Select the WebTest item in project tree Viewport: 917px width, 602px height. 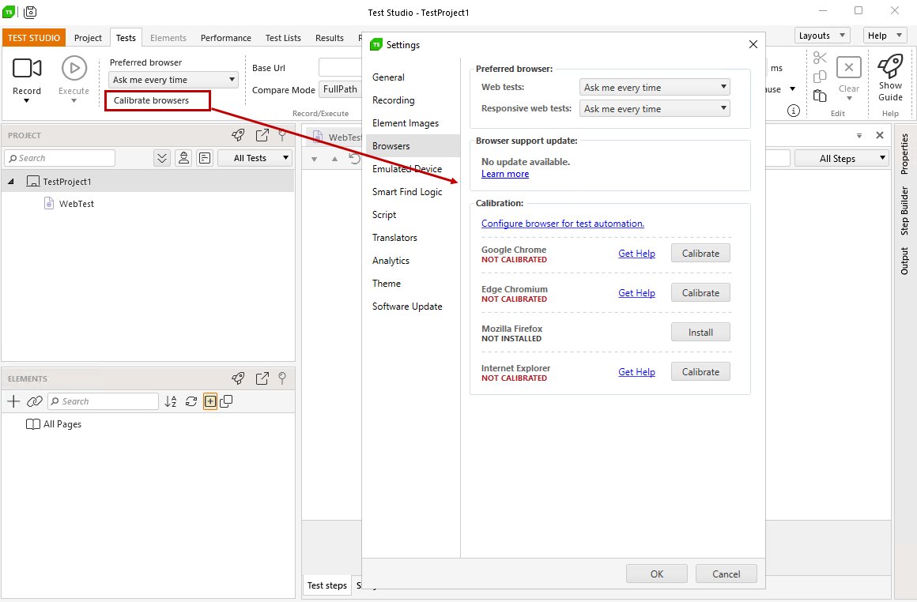click(76, 203)
